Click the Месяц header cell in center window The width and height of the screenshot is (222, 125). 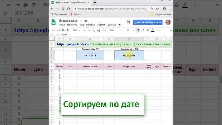(x=59, y=66)
